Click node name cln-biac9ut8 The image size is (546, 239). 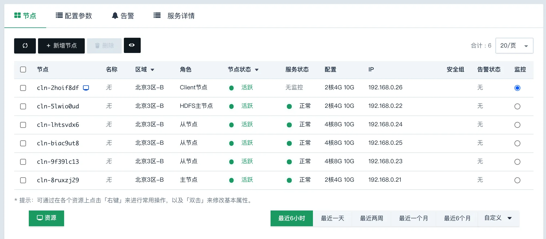(x=58, y=143)
